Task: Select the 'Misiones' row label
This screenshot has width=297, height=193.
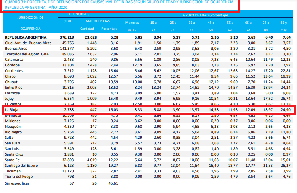Action: point(12,121)
